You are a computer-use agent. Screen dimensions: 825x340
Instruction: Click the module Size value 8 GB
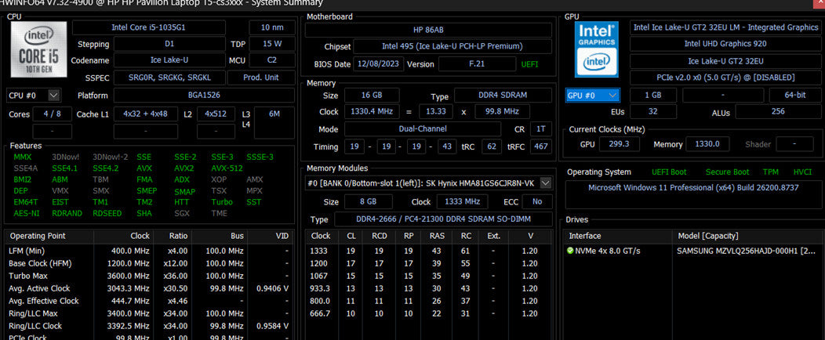369,202
